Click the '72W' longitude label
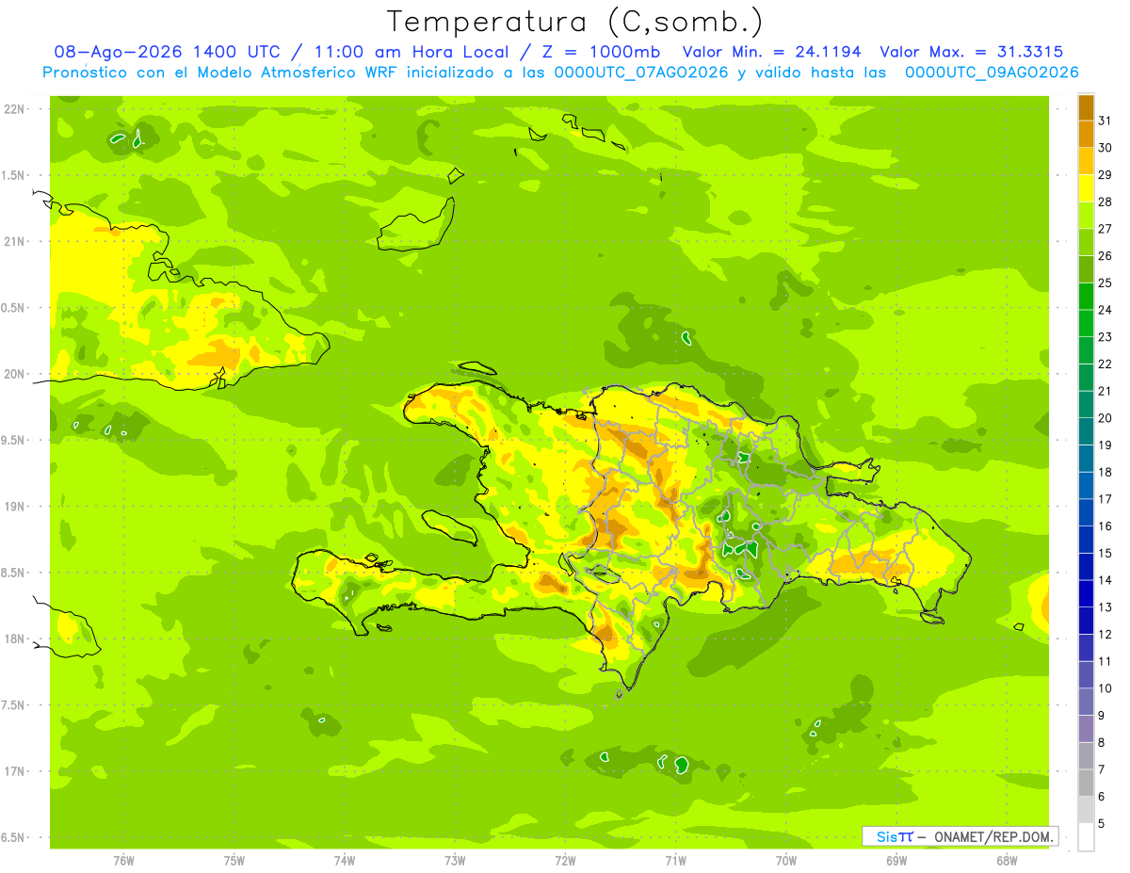 click(565, 860)
